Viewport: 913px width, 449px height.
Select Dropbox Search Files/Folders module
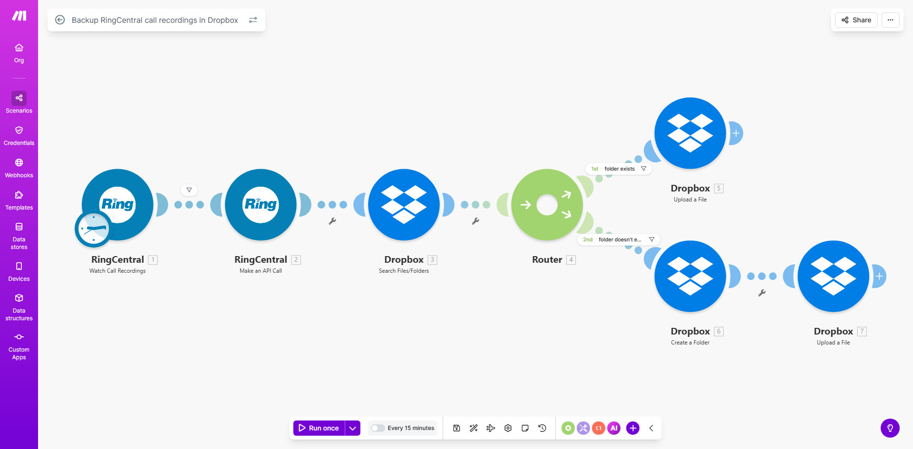(404, 204)
